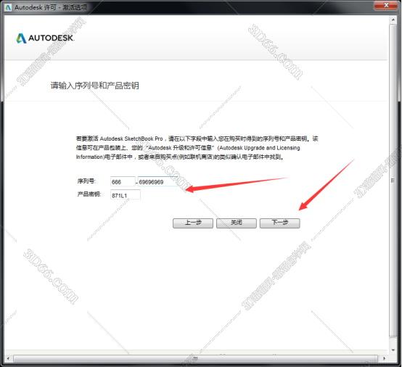The height and width of the screenshot is (367, 402).
Task: Focus the product key field containing 871L1
Action: point(126,195)
